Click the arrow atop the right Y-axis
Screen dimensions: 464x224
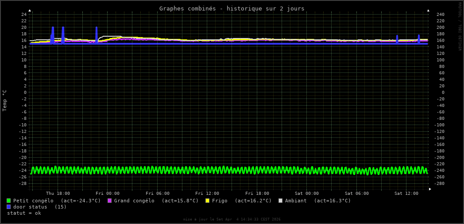tap(428, 10)
